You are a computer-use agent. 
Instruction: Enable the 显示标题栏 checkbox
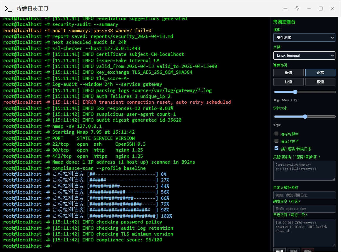click(x=276, y=134)
